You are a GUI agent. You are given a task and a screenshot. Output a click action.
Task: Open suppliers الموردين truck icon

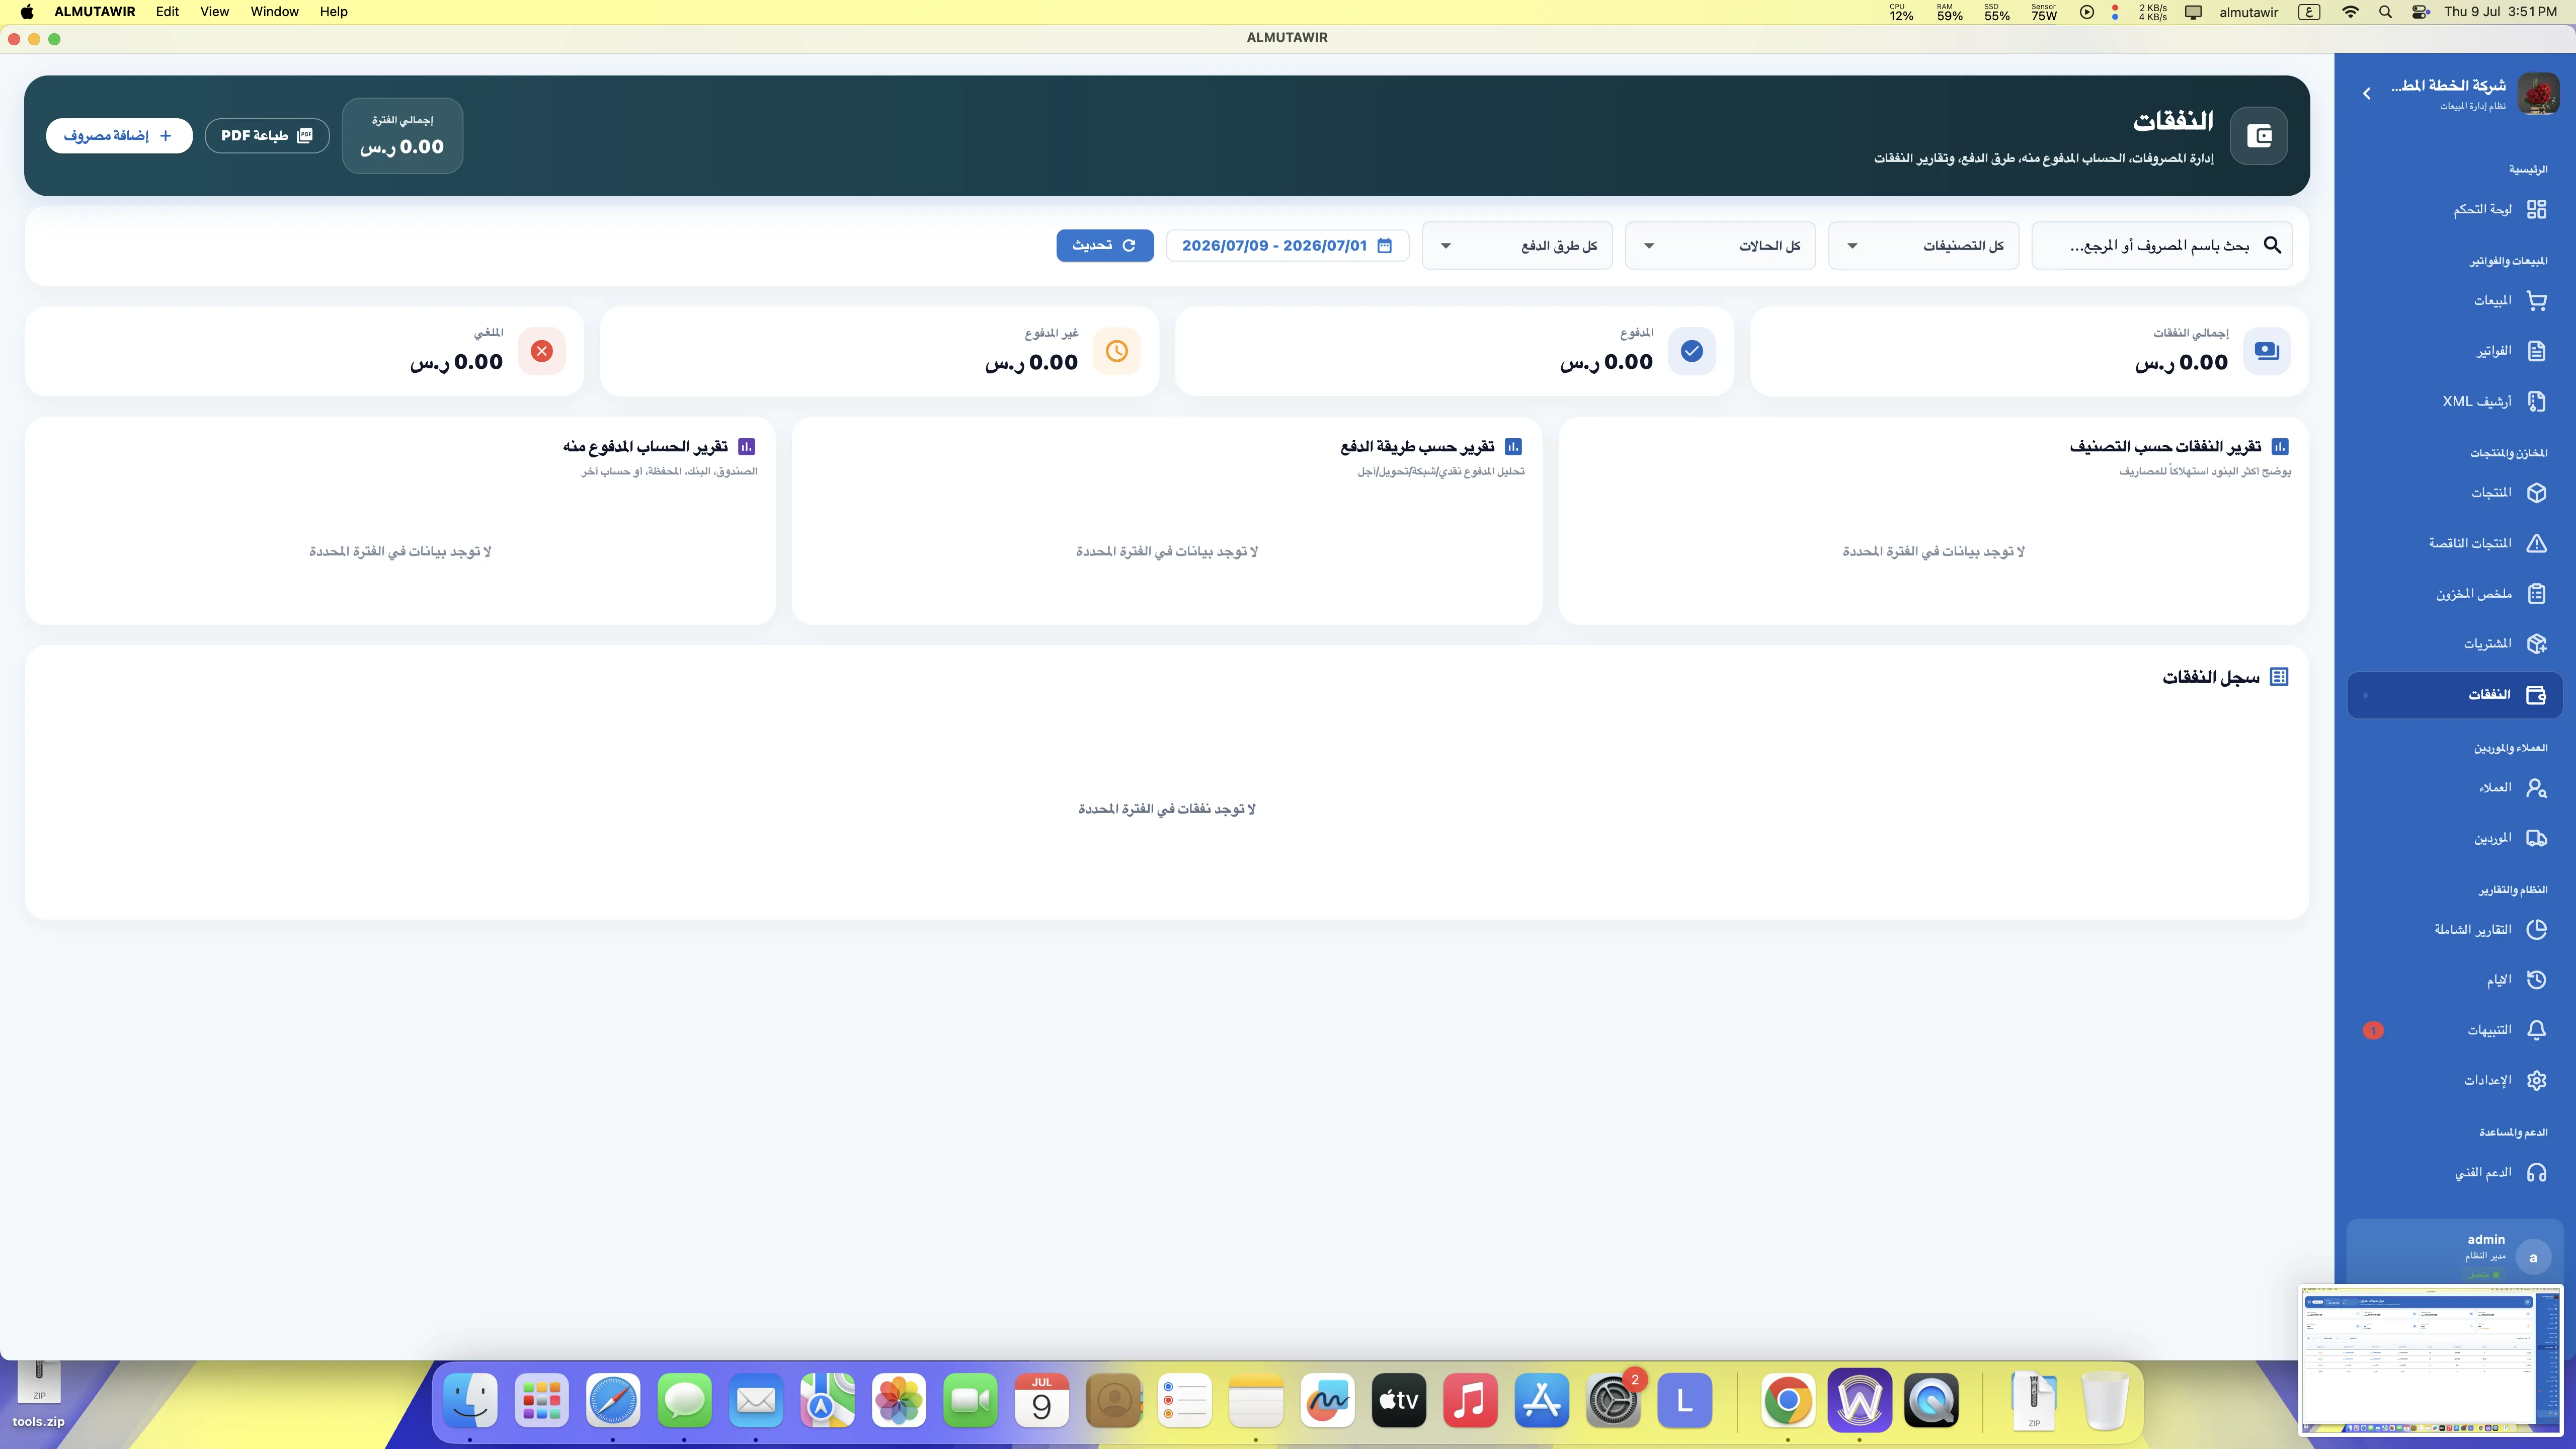point(2536,838)
